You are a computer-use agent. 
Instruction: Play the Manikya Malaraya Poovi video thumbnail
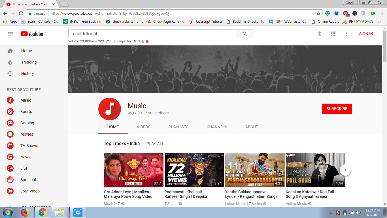[x=134, y=170]
